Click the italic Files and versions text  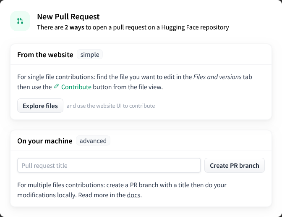[217, 77]
